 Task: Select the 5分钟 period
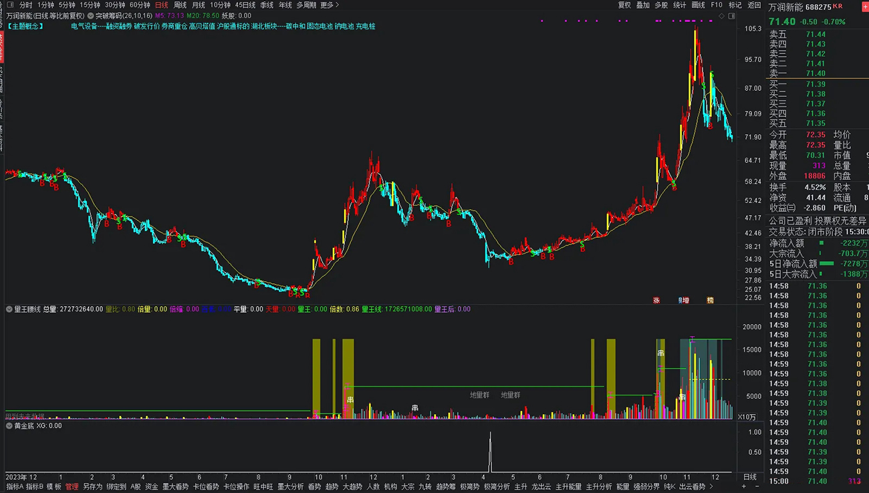click(67, 5)
